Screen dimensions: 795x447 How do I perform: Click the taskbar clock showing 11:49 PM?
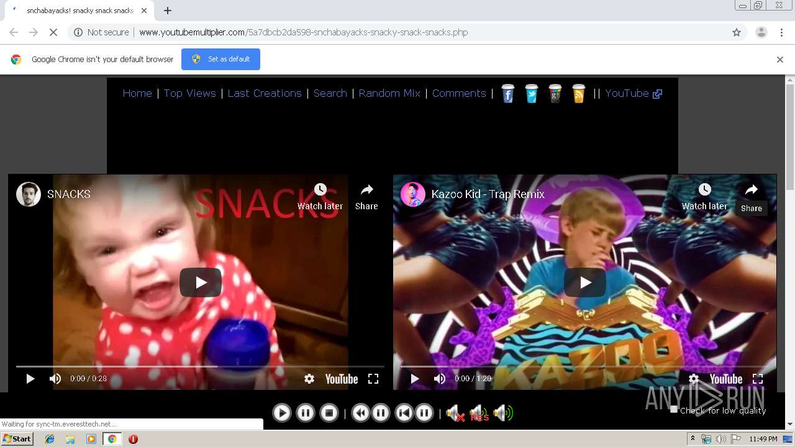pos(763,439)
